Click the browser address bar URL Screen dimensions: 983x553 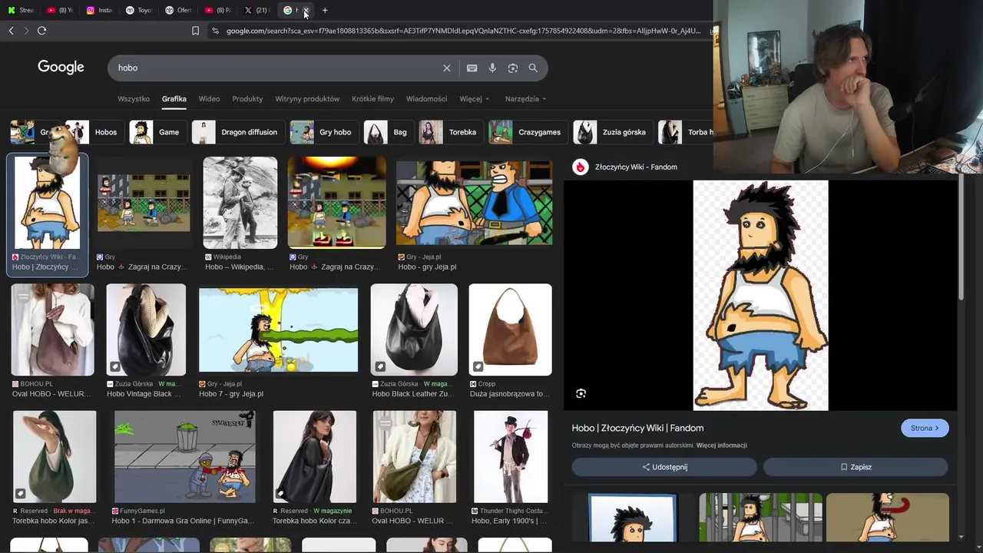pyautogui.click(x=463, y=31)
